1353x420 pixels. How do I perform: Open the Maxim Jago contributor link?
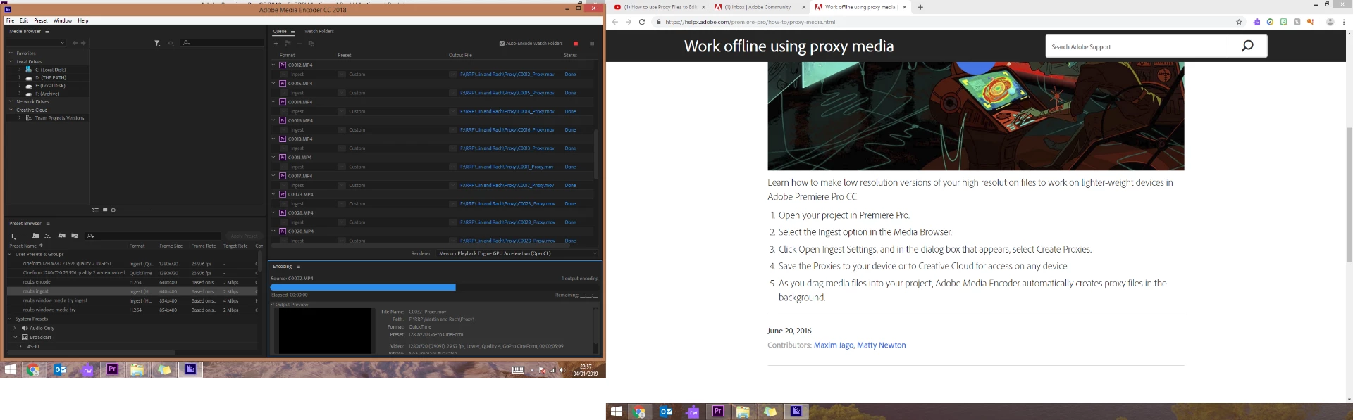833,345
